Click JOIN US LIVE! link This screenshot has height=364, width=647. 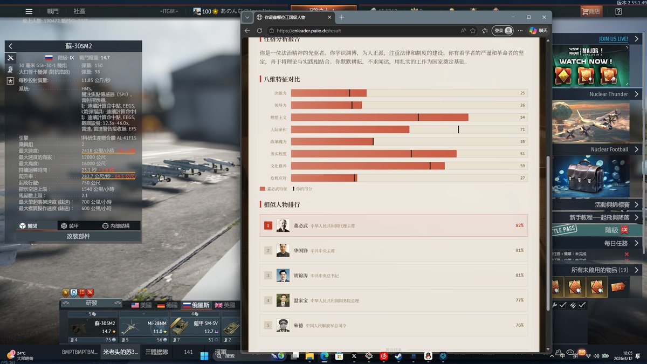pos(613,39)
